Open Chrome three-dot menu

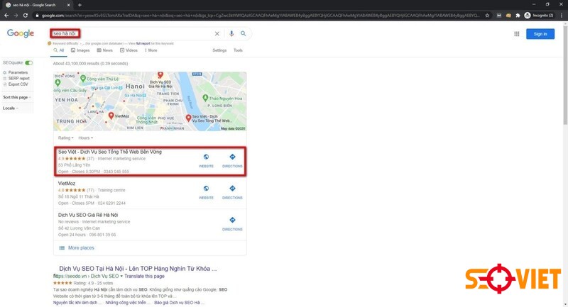tap(562, 15)
